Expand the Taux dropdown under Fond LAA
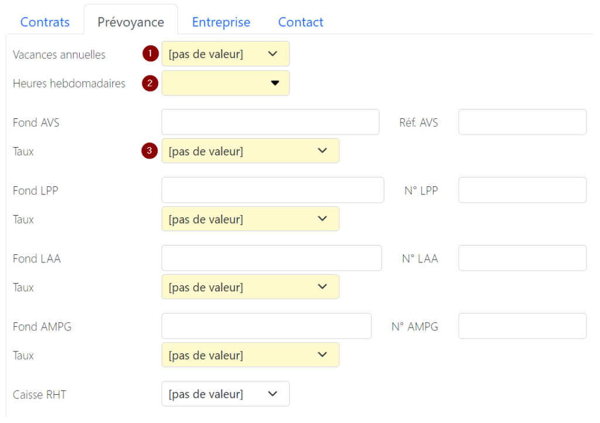The width and height of the screenshot is (600, 423). 250,287
